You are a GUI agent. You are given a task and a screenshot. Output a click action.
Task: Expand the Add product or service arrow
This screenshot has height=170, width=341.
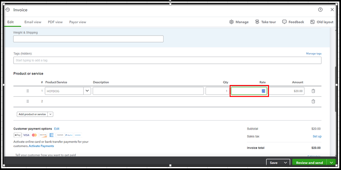click(50, 114)
